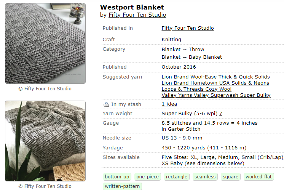
Task: Select the rectangle tag
Action: point(177,177)
